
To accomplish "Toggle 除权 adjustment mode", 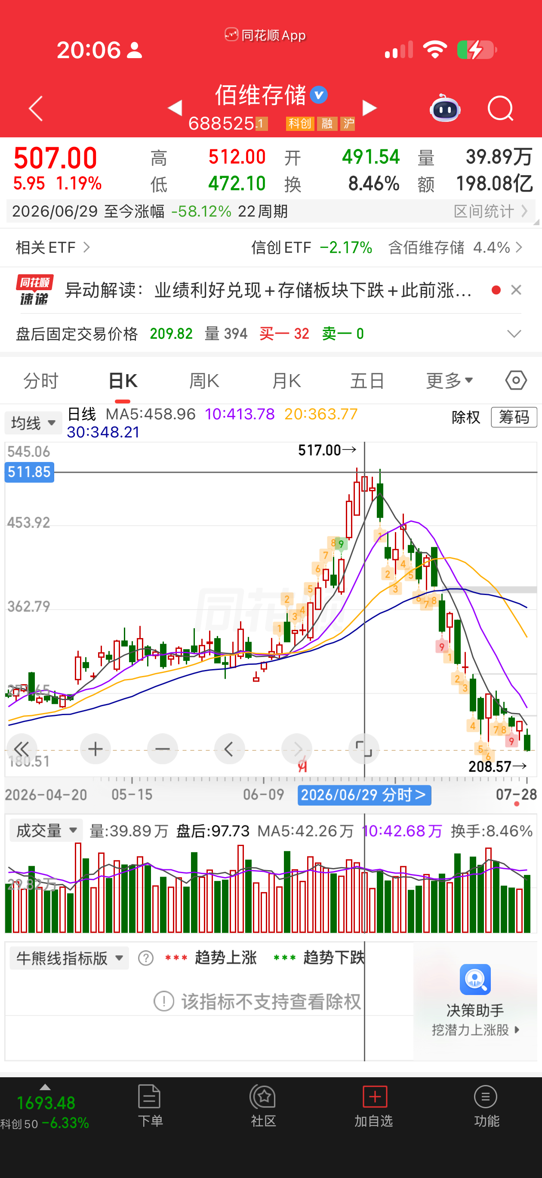I will (466, 417).
